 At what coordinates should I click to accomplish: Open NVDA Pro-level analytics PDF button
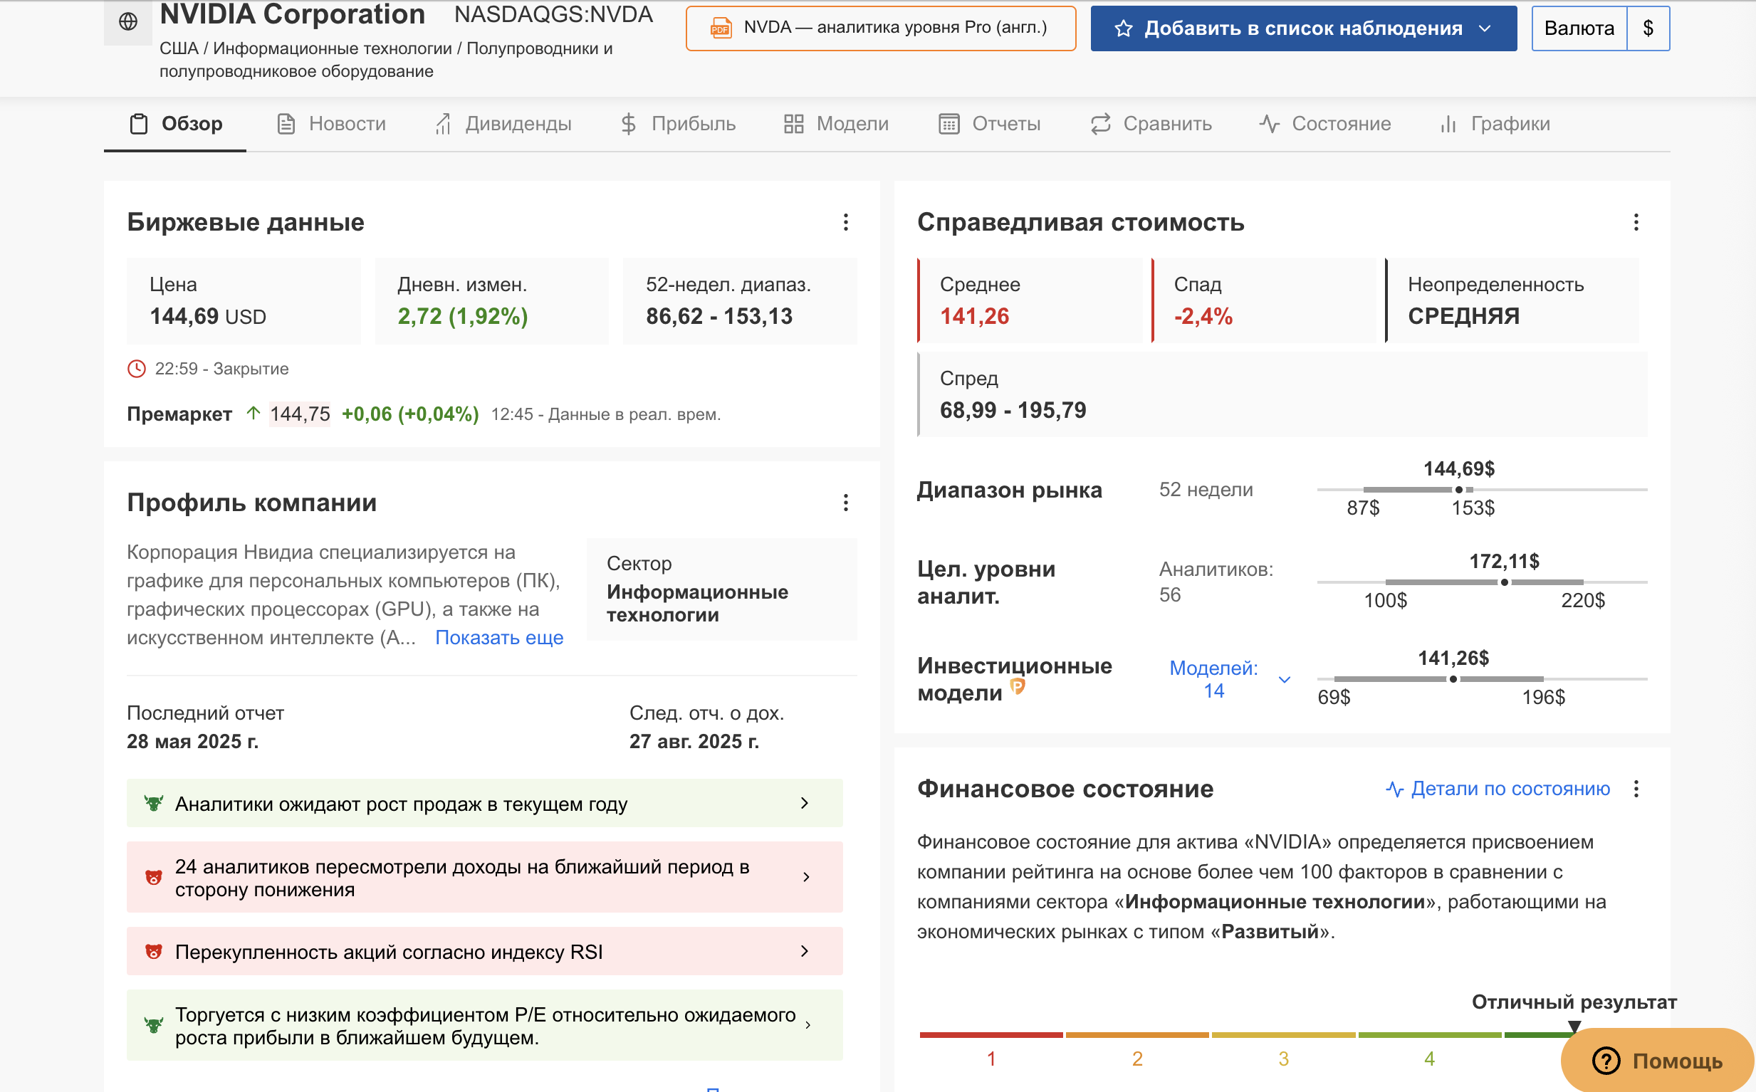coord(882,28)
